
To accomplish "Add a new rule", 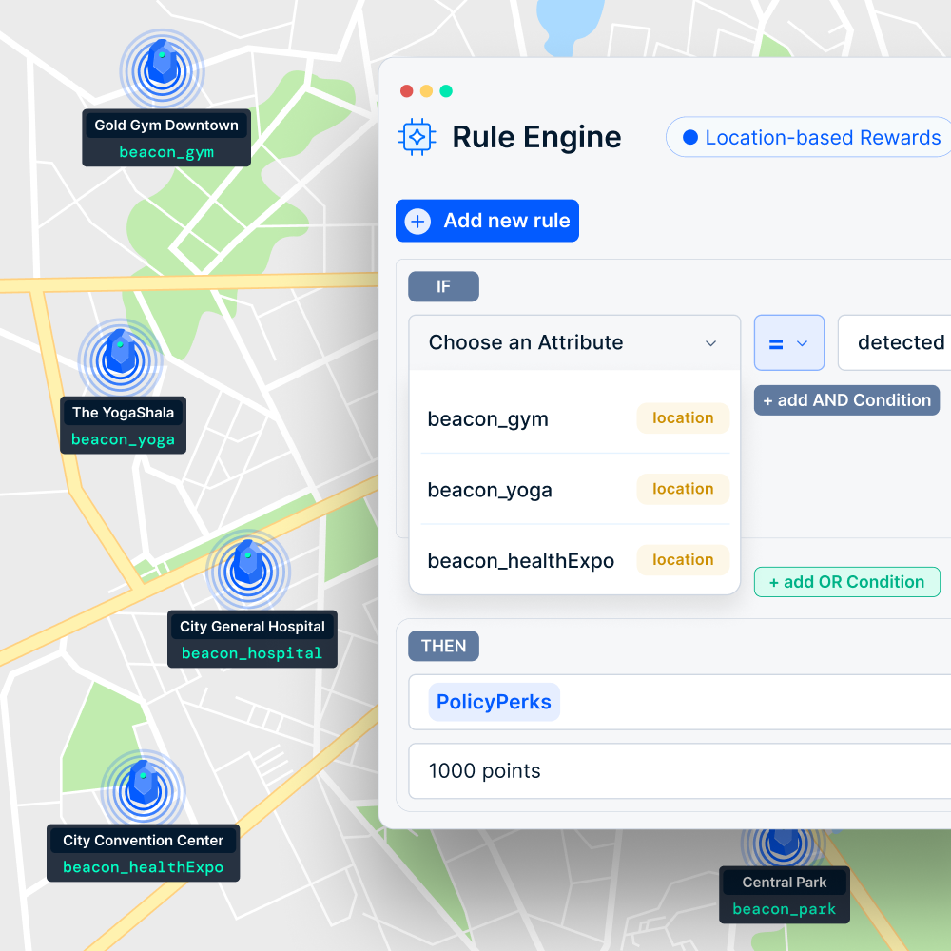I will [x=487, y=221].
